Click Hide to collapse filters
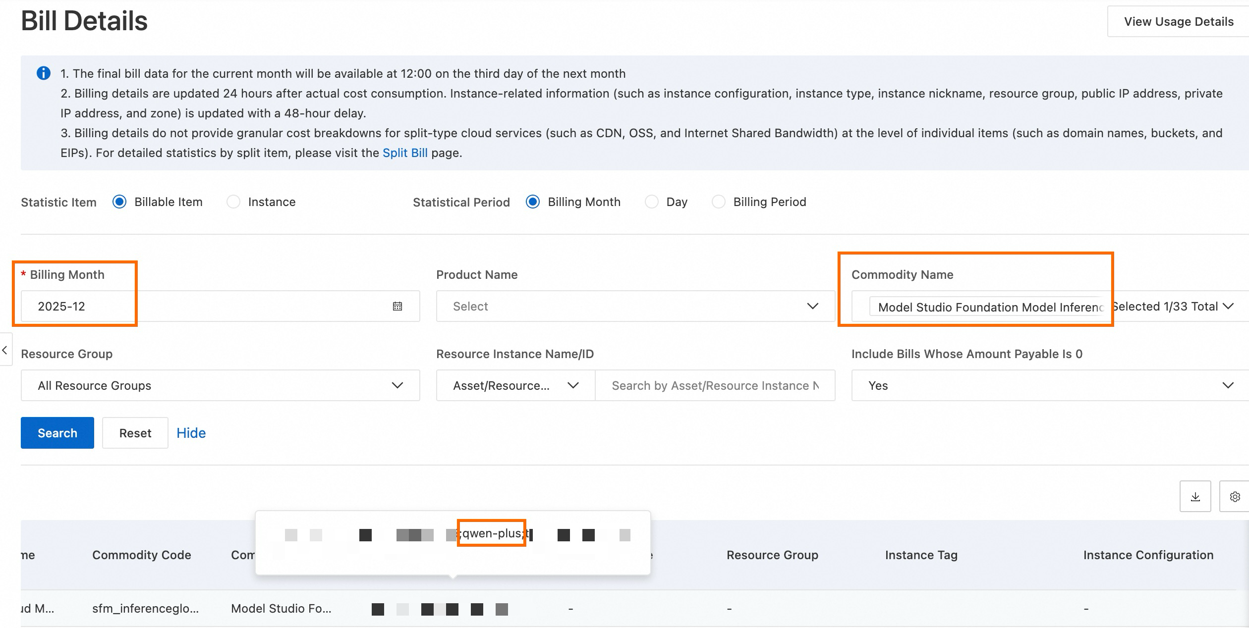This screenshot has height=628, width=1249. (191, 433)
